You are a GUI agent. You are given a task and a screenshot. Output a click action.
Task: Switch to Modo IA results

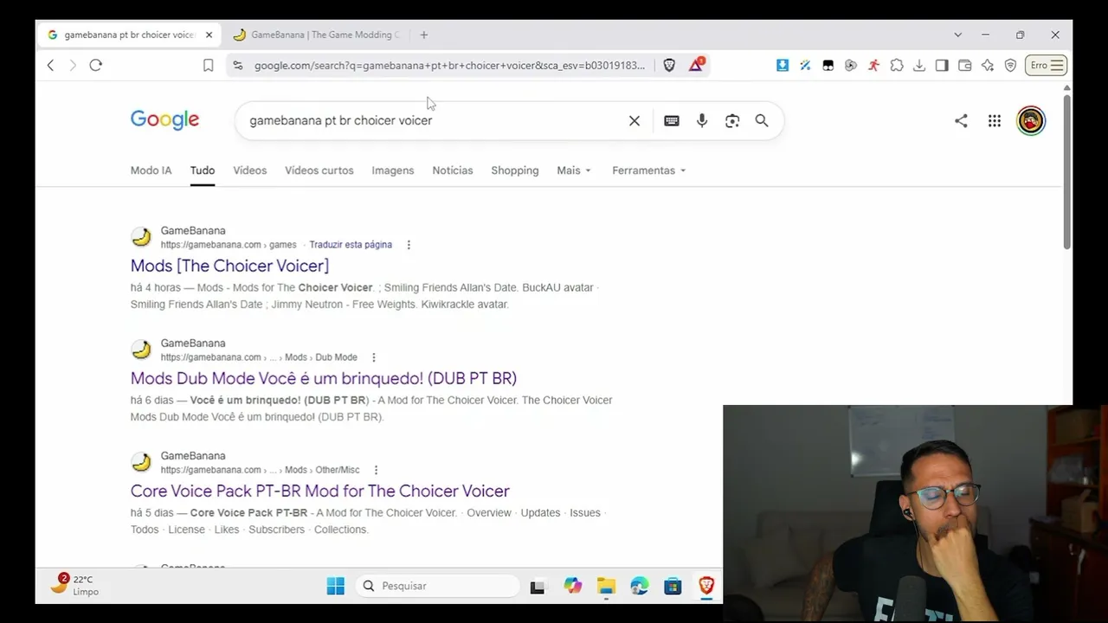(151, 170)
